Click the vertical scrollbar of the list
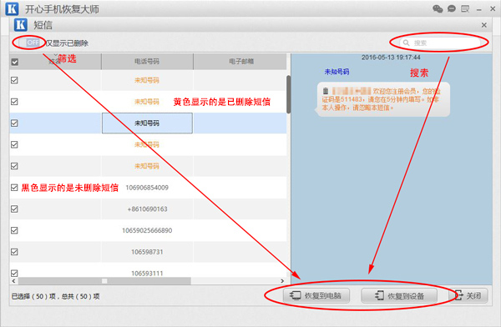Image resolution: width=501 pixels, height=327 pixels. coord(289,94)
